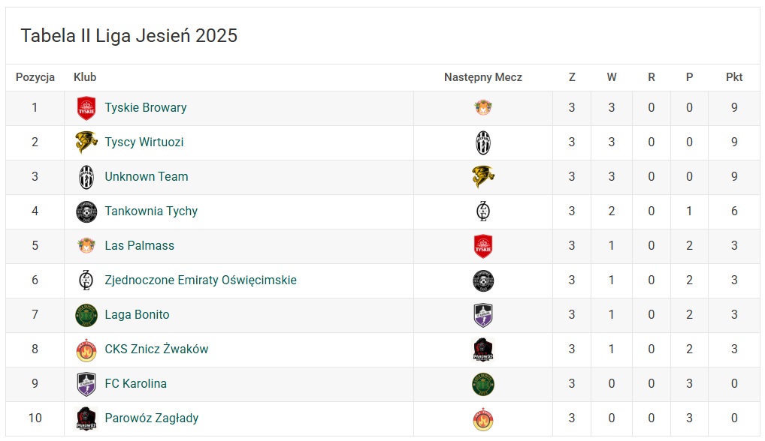Click next-match opponent icon in Tyskie Browary row
765x441 pixels.
click(483, 108)
